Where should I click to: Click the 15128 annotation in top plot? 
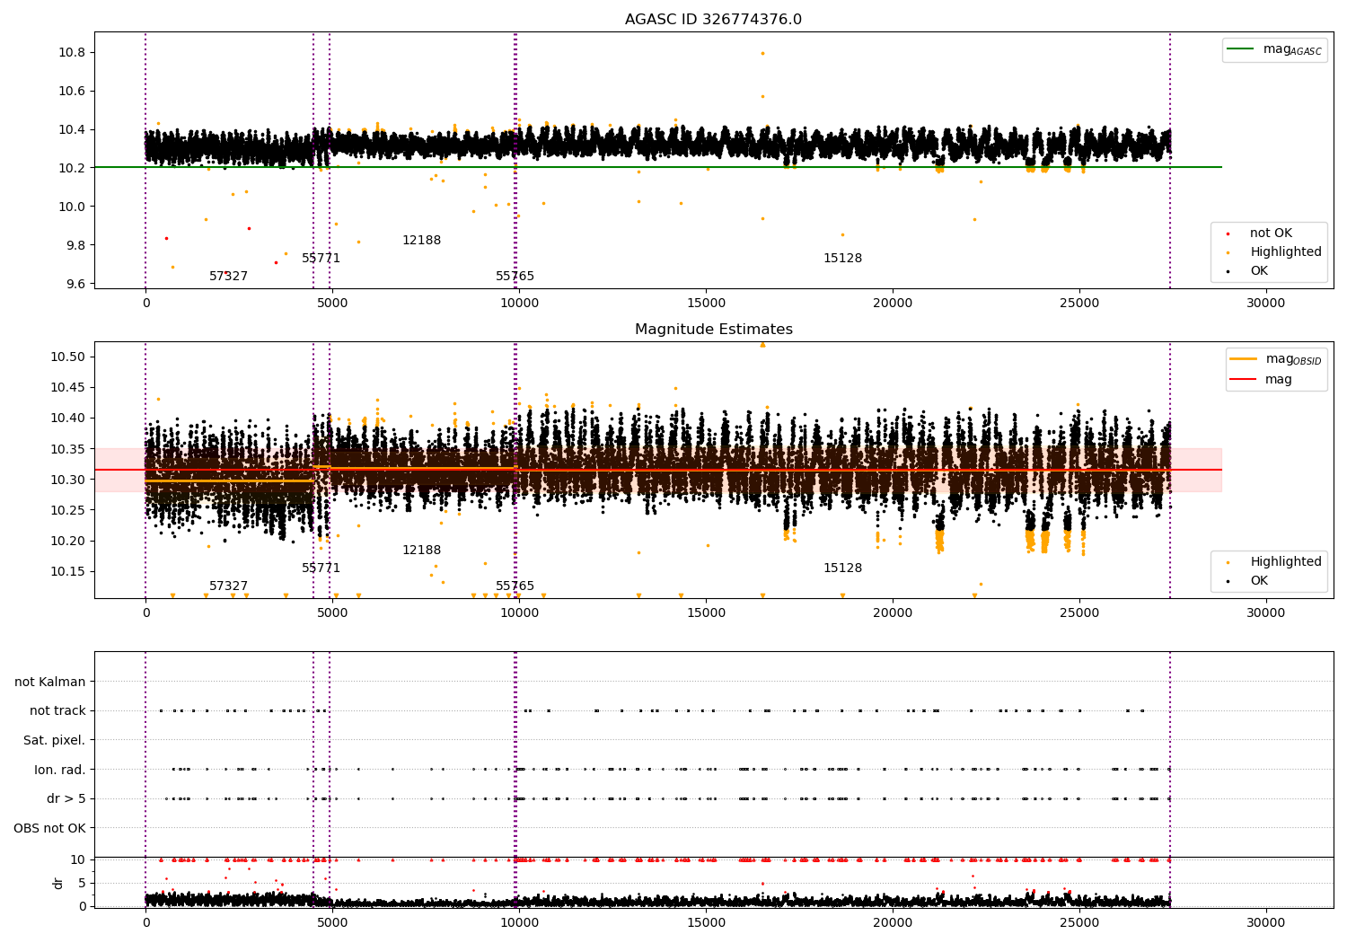coord(842,259)
